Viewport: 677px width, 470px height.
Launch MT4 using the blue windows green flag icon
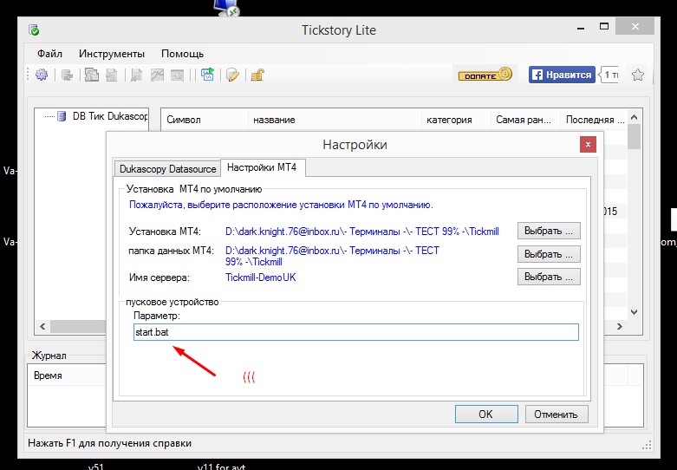click(208, 75)
